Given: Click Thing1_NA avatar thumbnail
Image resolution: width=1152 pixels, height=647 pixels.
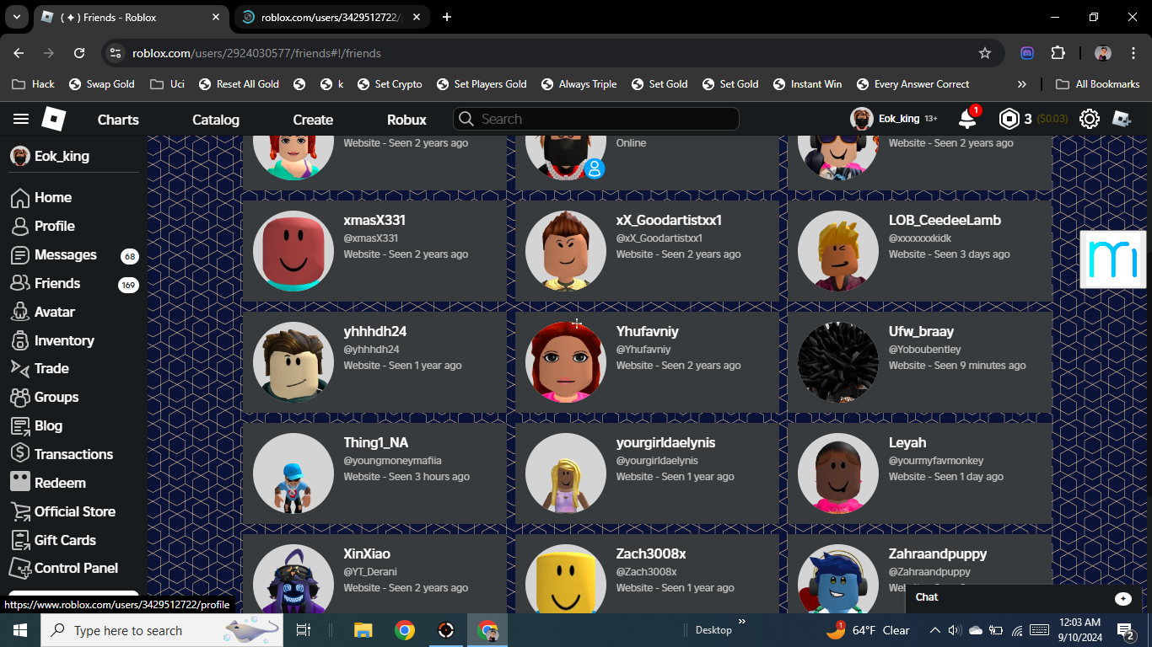Looking at the screenshot, I should (293, 473).
